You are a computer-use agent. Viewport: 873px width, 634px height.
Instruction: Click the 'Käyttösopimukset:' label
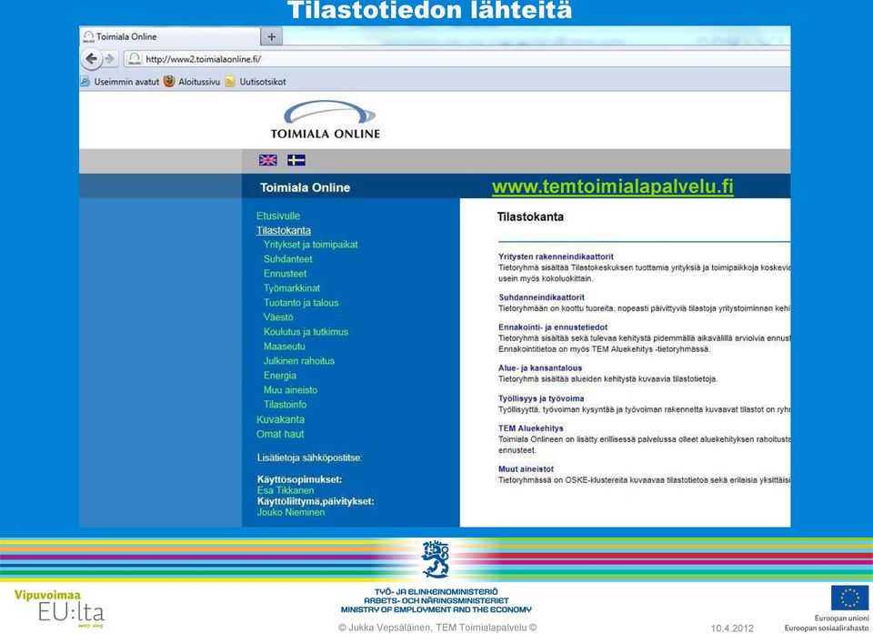[299, 479]
